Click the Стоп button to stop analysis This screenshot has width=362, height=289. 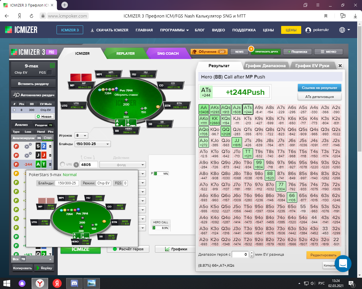pyautogui.click(x=48, y=138)
